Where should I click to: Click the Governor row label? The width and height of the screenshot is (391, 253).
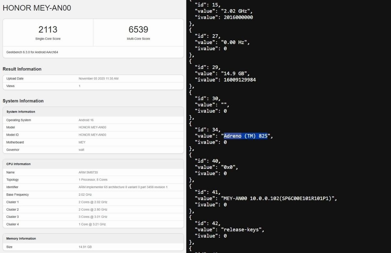(13, 150)
